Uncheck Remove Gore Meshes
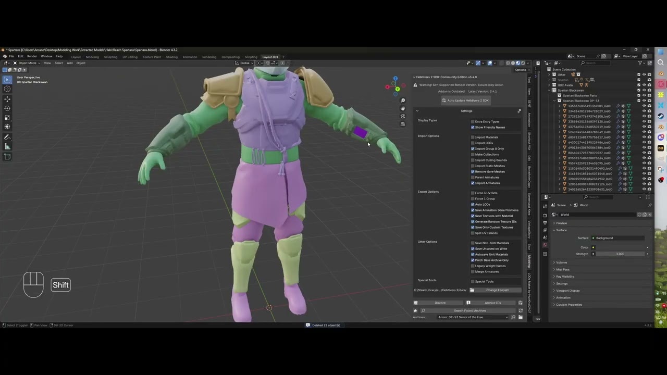This screenshot has width=667, height=375. 473,171
